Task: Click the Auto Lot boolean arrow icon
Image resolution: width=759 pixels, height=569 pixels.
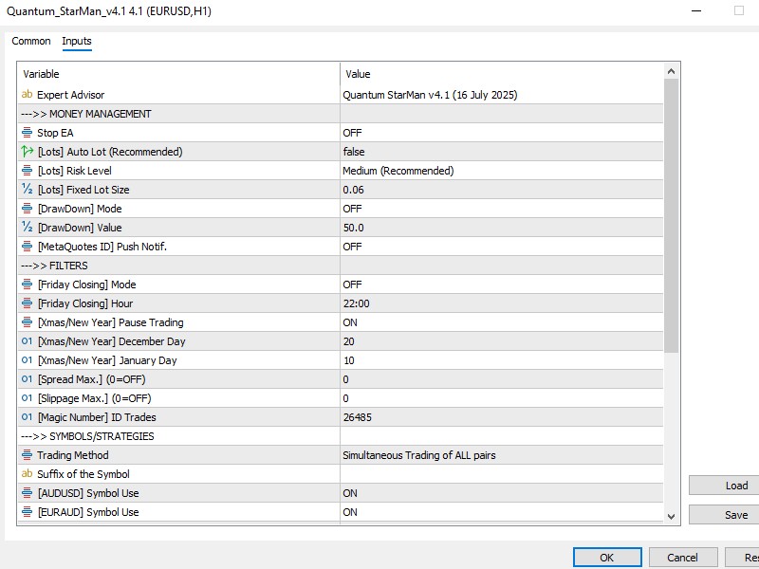Action: (27, 152)
